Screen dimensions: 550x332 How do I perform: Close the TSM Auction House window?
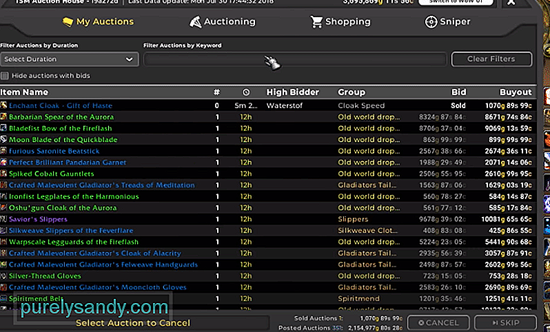coord(511,2)
